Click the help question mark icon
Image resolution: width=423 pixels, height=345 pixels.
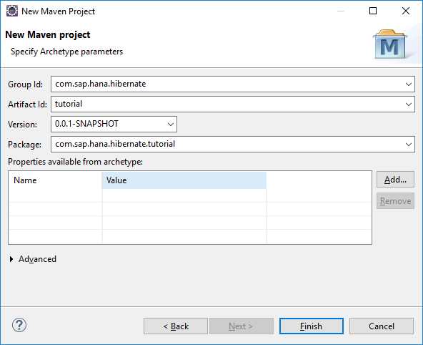[x=19, y=325]
